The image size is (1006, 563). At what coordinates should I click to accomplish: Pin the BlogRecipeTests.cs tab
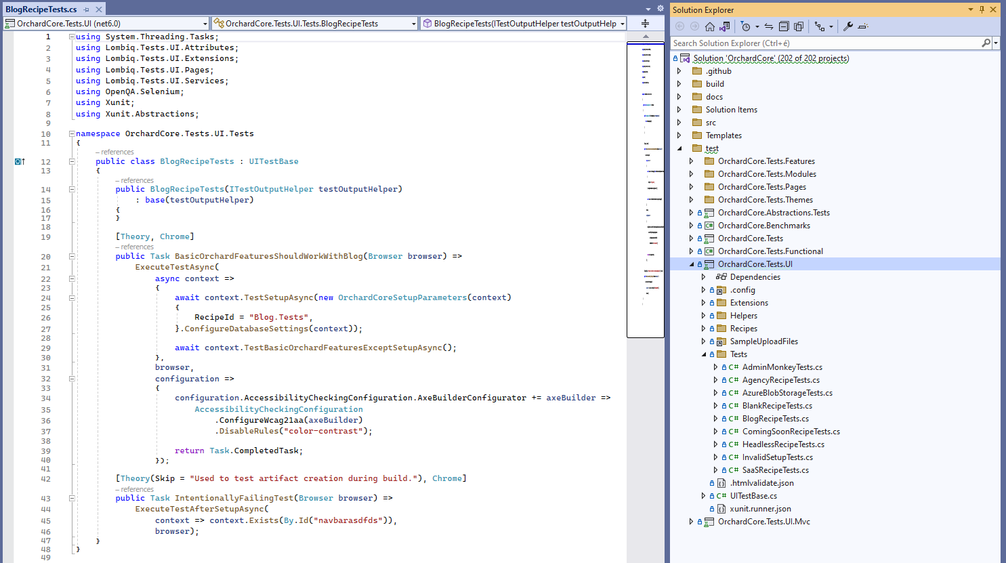click(x=87, y=9)
